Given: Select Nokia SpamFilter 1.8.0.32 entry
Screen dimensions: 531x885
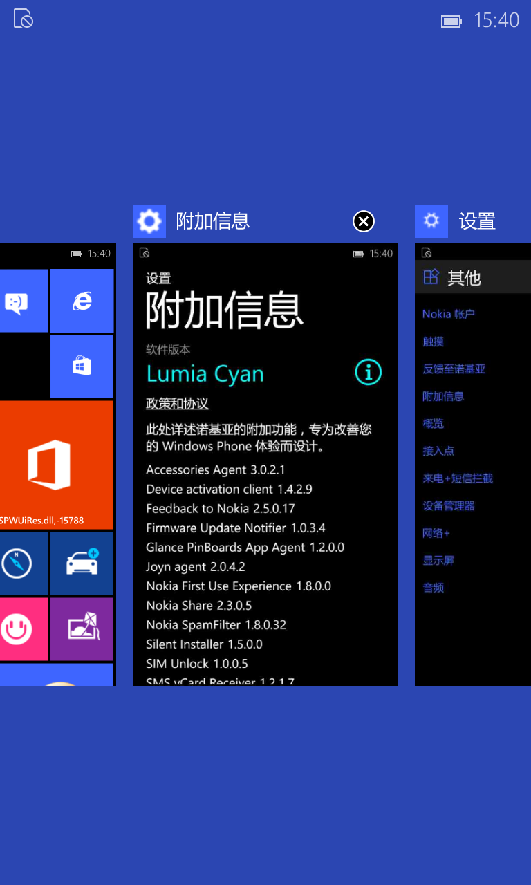Looking at the screenshot, I should click(216, 625).
